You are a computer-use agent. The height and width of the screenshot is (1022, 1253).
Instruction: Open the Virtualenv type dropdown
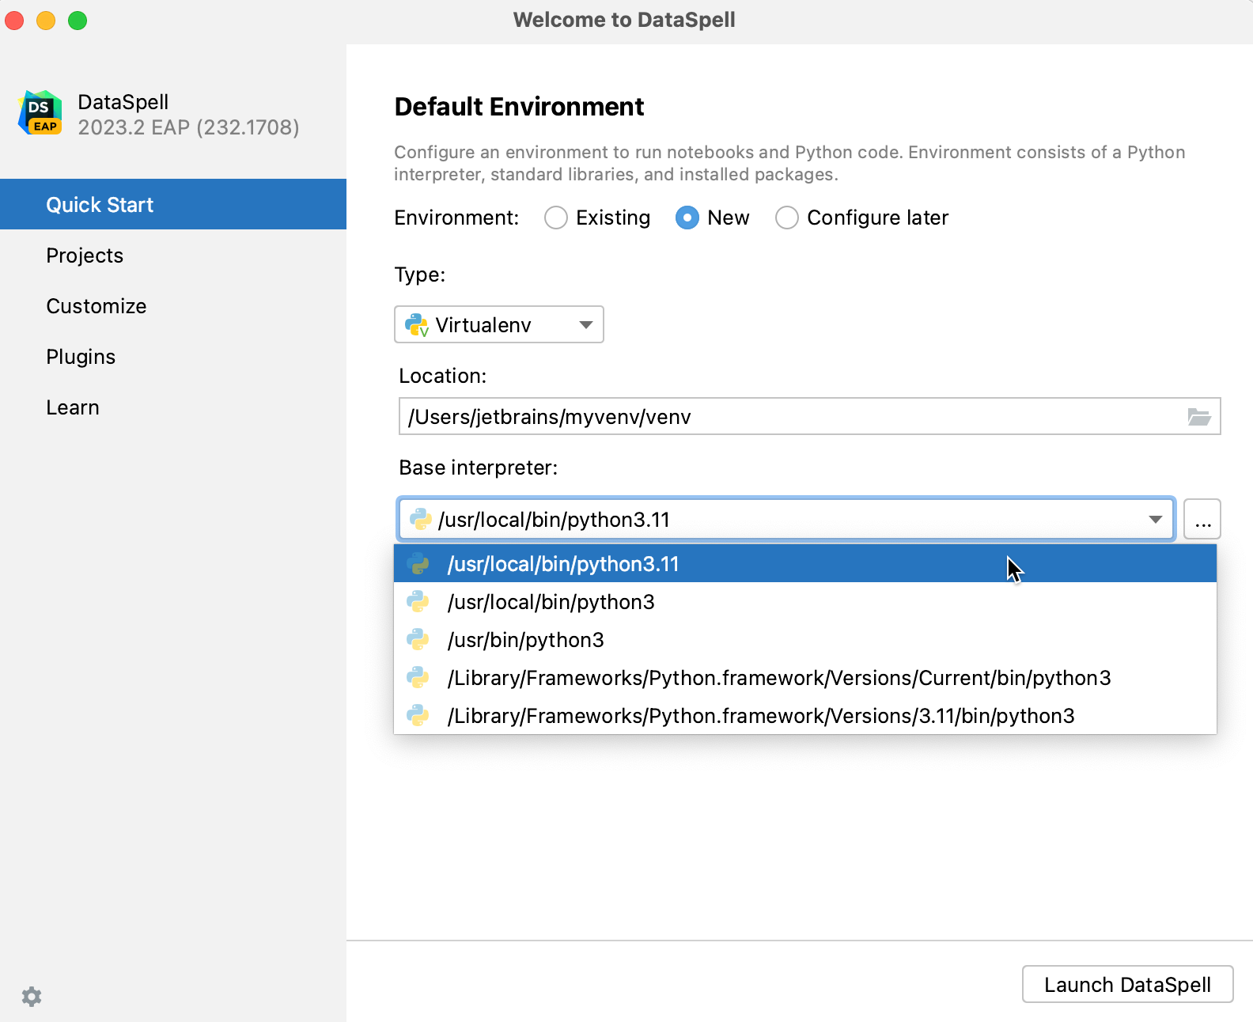click(499, 324)
